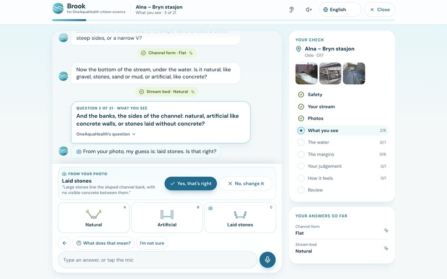Click sparkle icon on Channel form chip
This screenshot has width=447, height=279.
191,53
